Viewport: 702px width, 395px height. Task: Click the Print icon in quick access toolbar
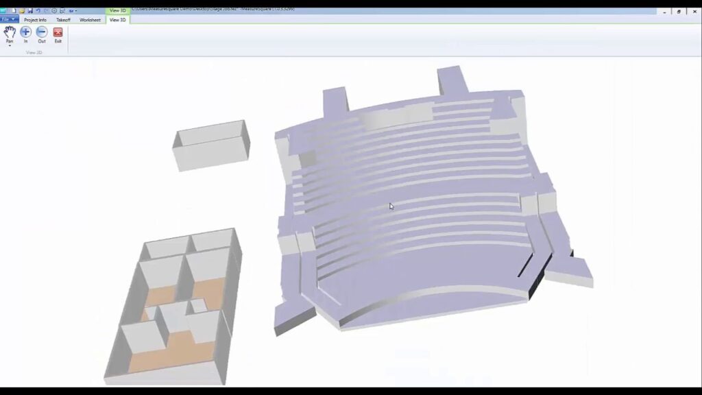[x=62, y=11]
